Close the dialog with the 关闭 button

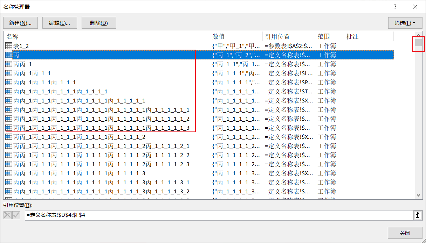coord(405,233)
